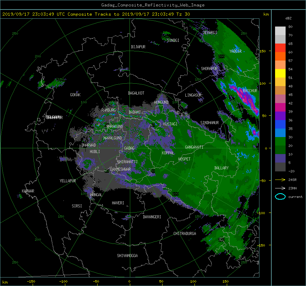Select the blue 35-36 dBZ swatch
The width and height of the screenshot is (306, 286).
280,124
